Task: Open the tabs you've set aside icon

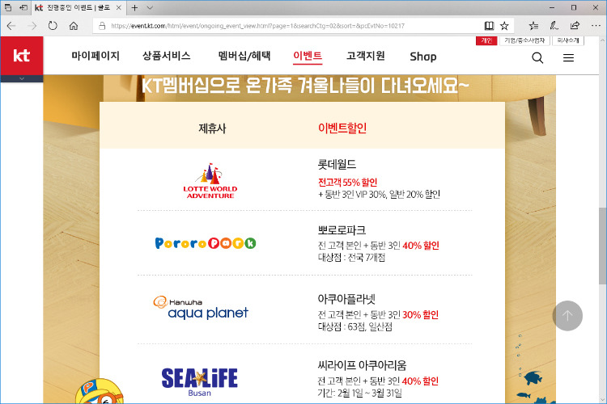Action: tap(8, 7)
